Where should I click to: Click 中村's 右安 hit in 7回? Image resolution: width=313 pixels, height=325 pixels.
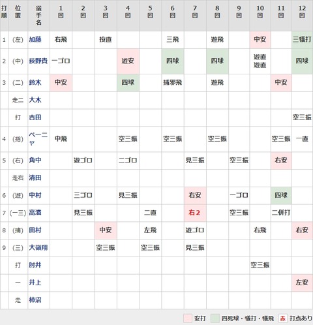point(195,195)
